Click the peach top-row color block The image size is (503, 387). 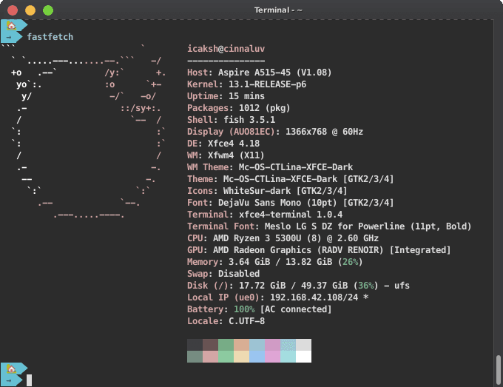tap(242, 345)
